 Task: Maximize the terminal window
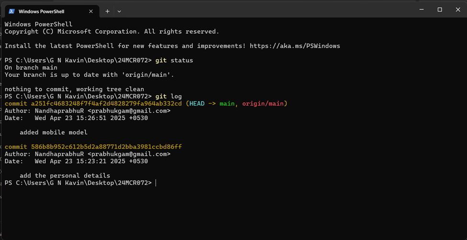pyautogui.click(x=440, y=10)
